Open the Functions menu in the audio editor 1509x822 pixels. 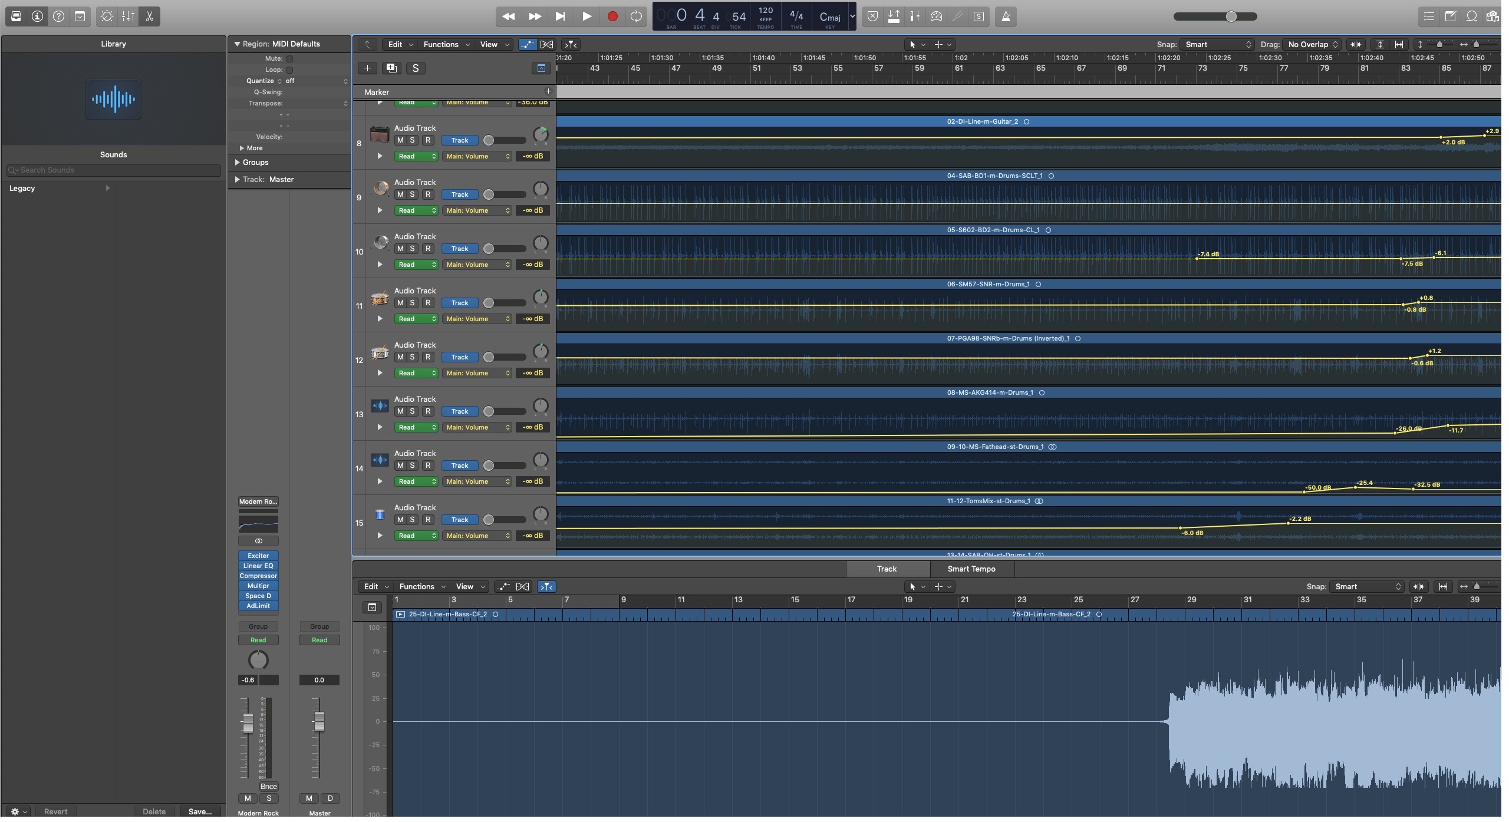[422, 587]
